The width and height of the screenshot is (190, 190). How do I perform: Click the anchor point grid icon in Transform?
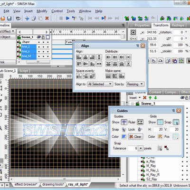coord(133,32)
